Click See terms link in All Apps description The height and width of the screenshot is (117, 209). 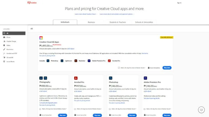[x=145, y=53]
